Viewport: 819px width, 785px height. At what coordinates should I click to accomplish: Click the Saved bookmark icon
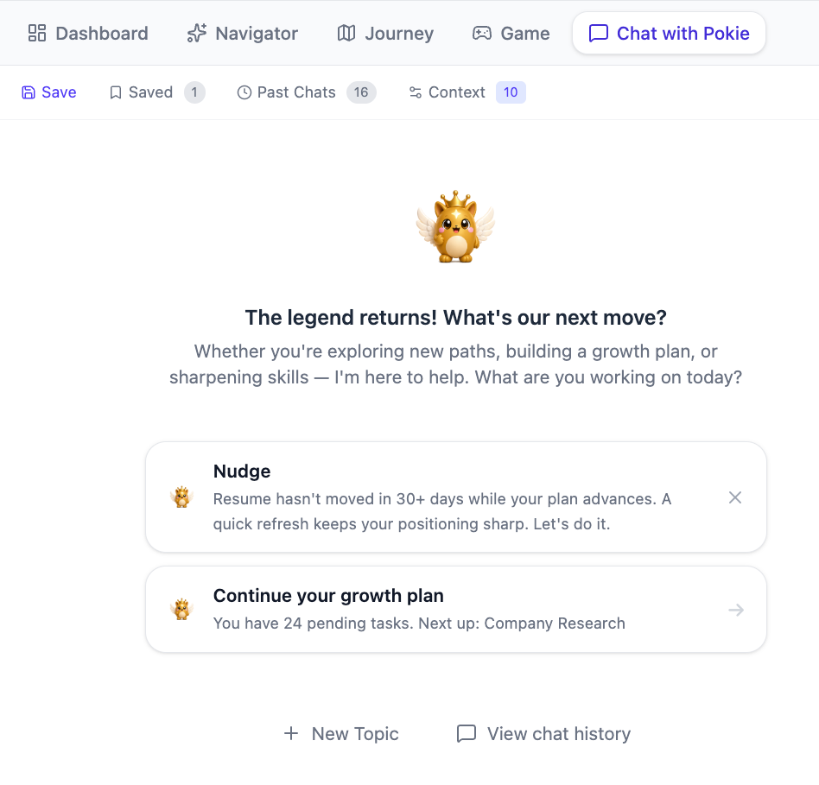coord(116,92)
